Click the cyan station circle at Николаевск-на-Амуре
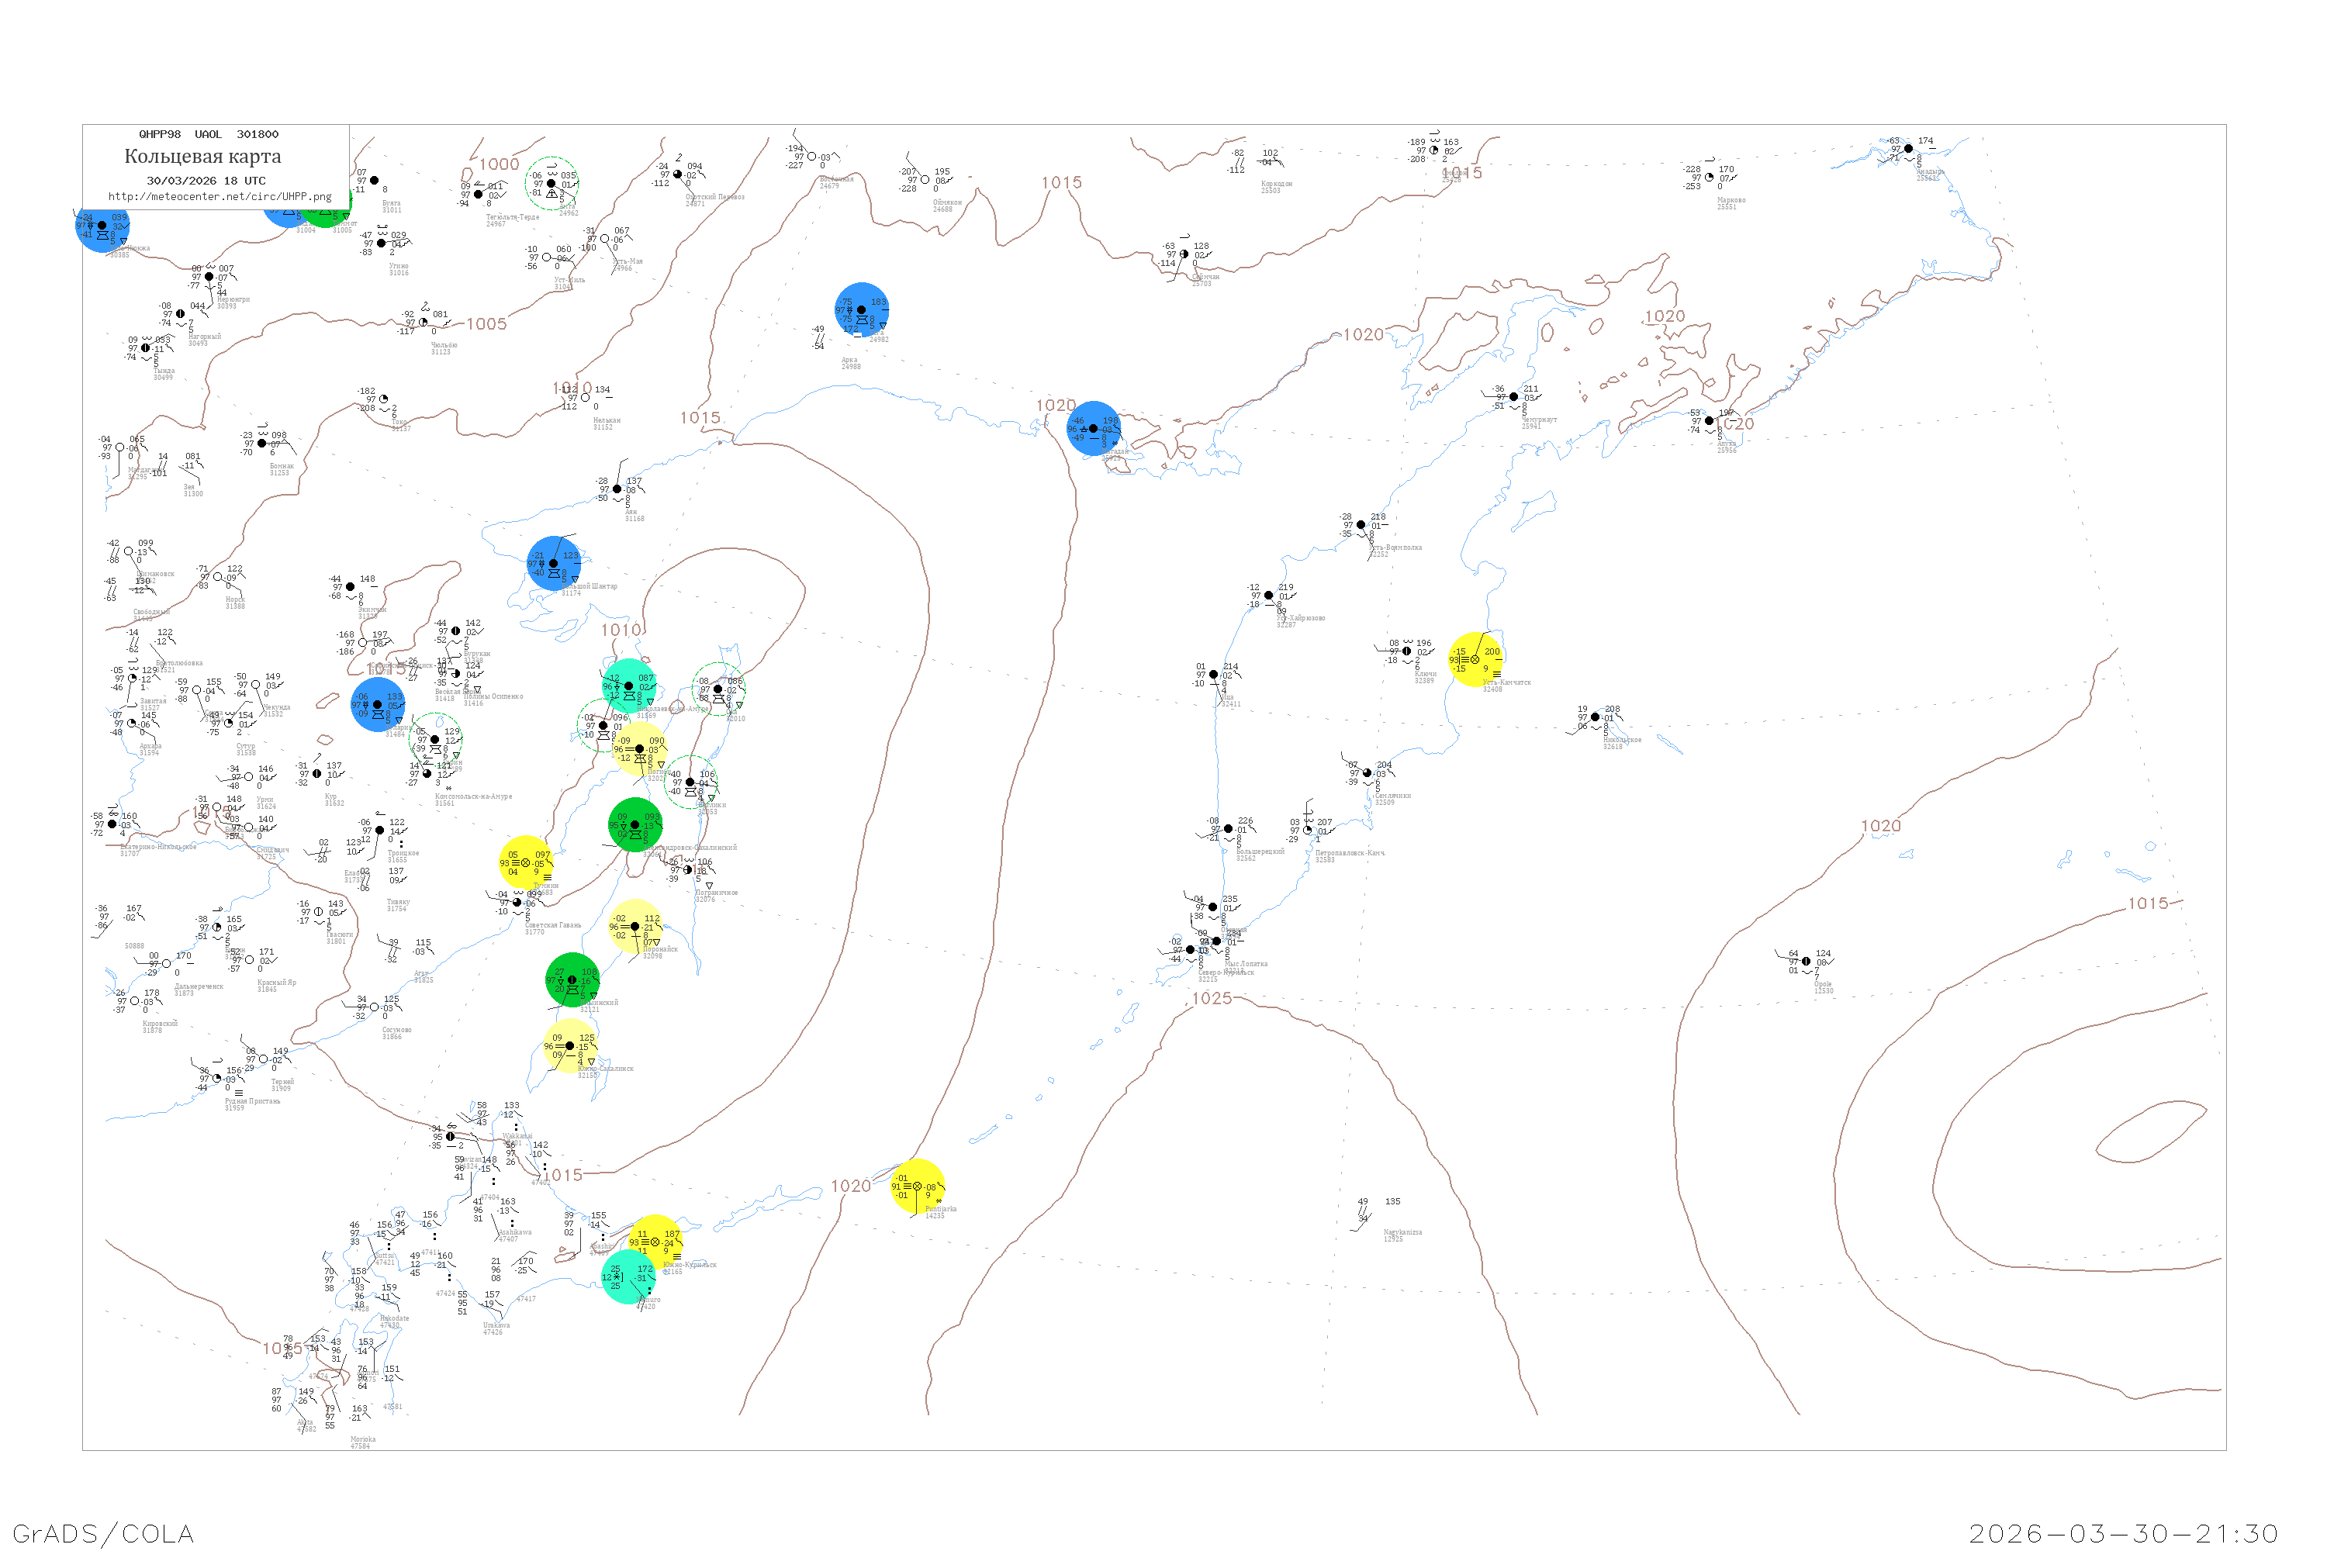The image size is (2327, 1551). click(x=629, y=686)
